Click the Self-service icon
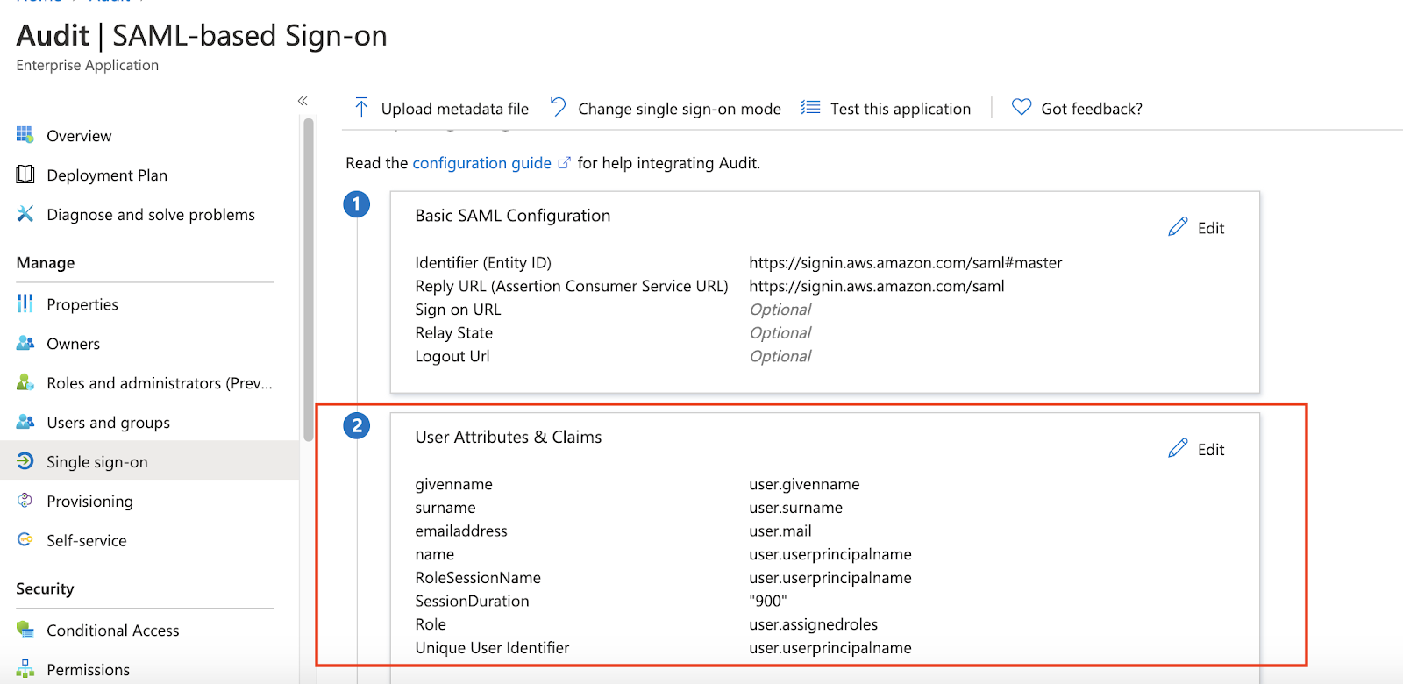The height and width of the screenshot is (684, 1403). [25, 540]
